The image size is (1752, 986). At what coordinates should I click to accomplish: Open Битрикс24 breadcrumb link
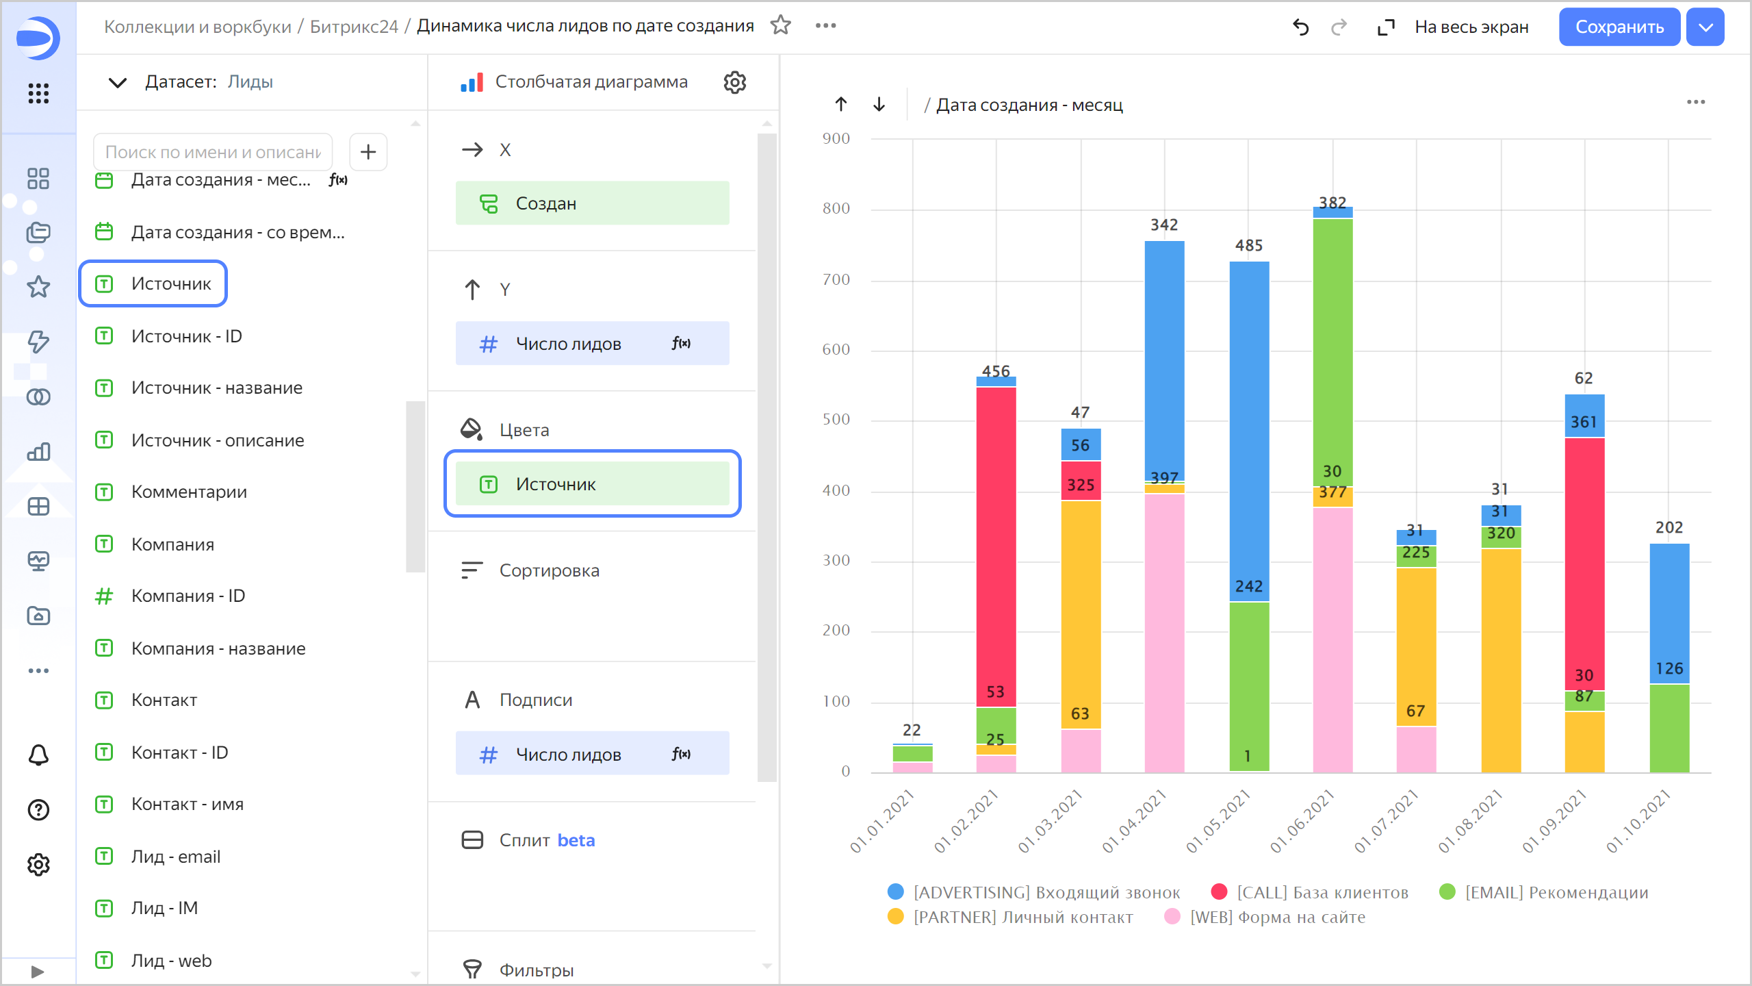click(x=354, y=26)
